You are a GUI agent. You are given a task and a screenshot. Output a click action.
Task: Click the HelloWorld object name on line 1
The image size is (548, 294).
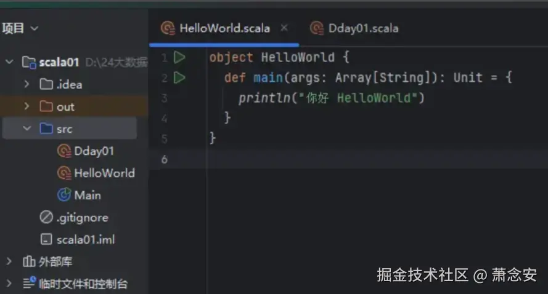click(x=298, y=57)
